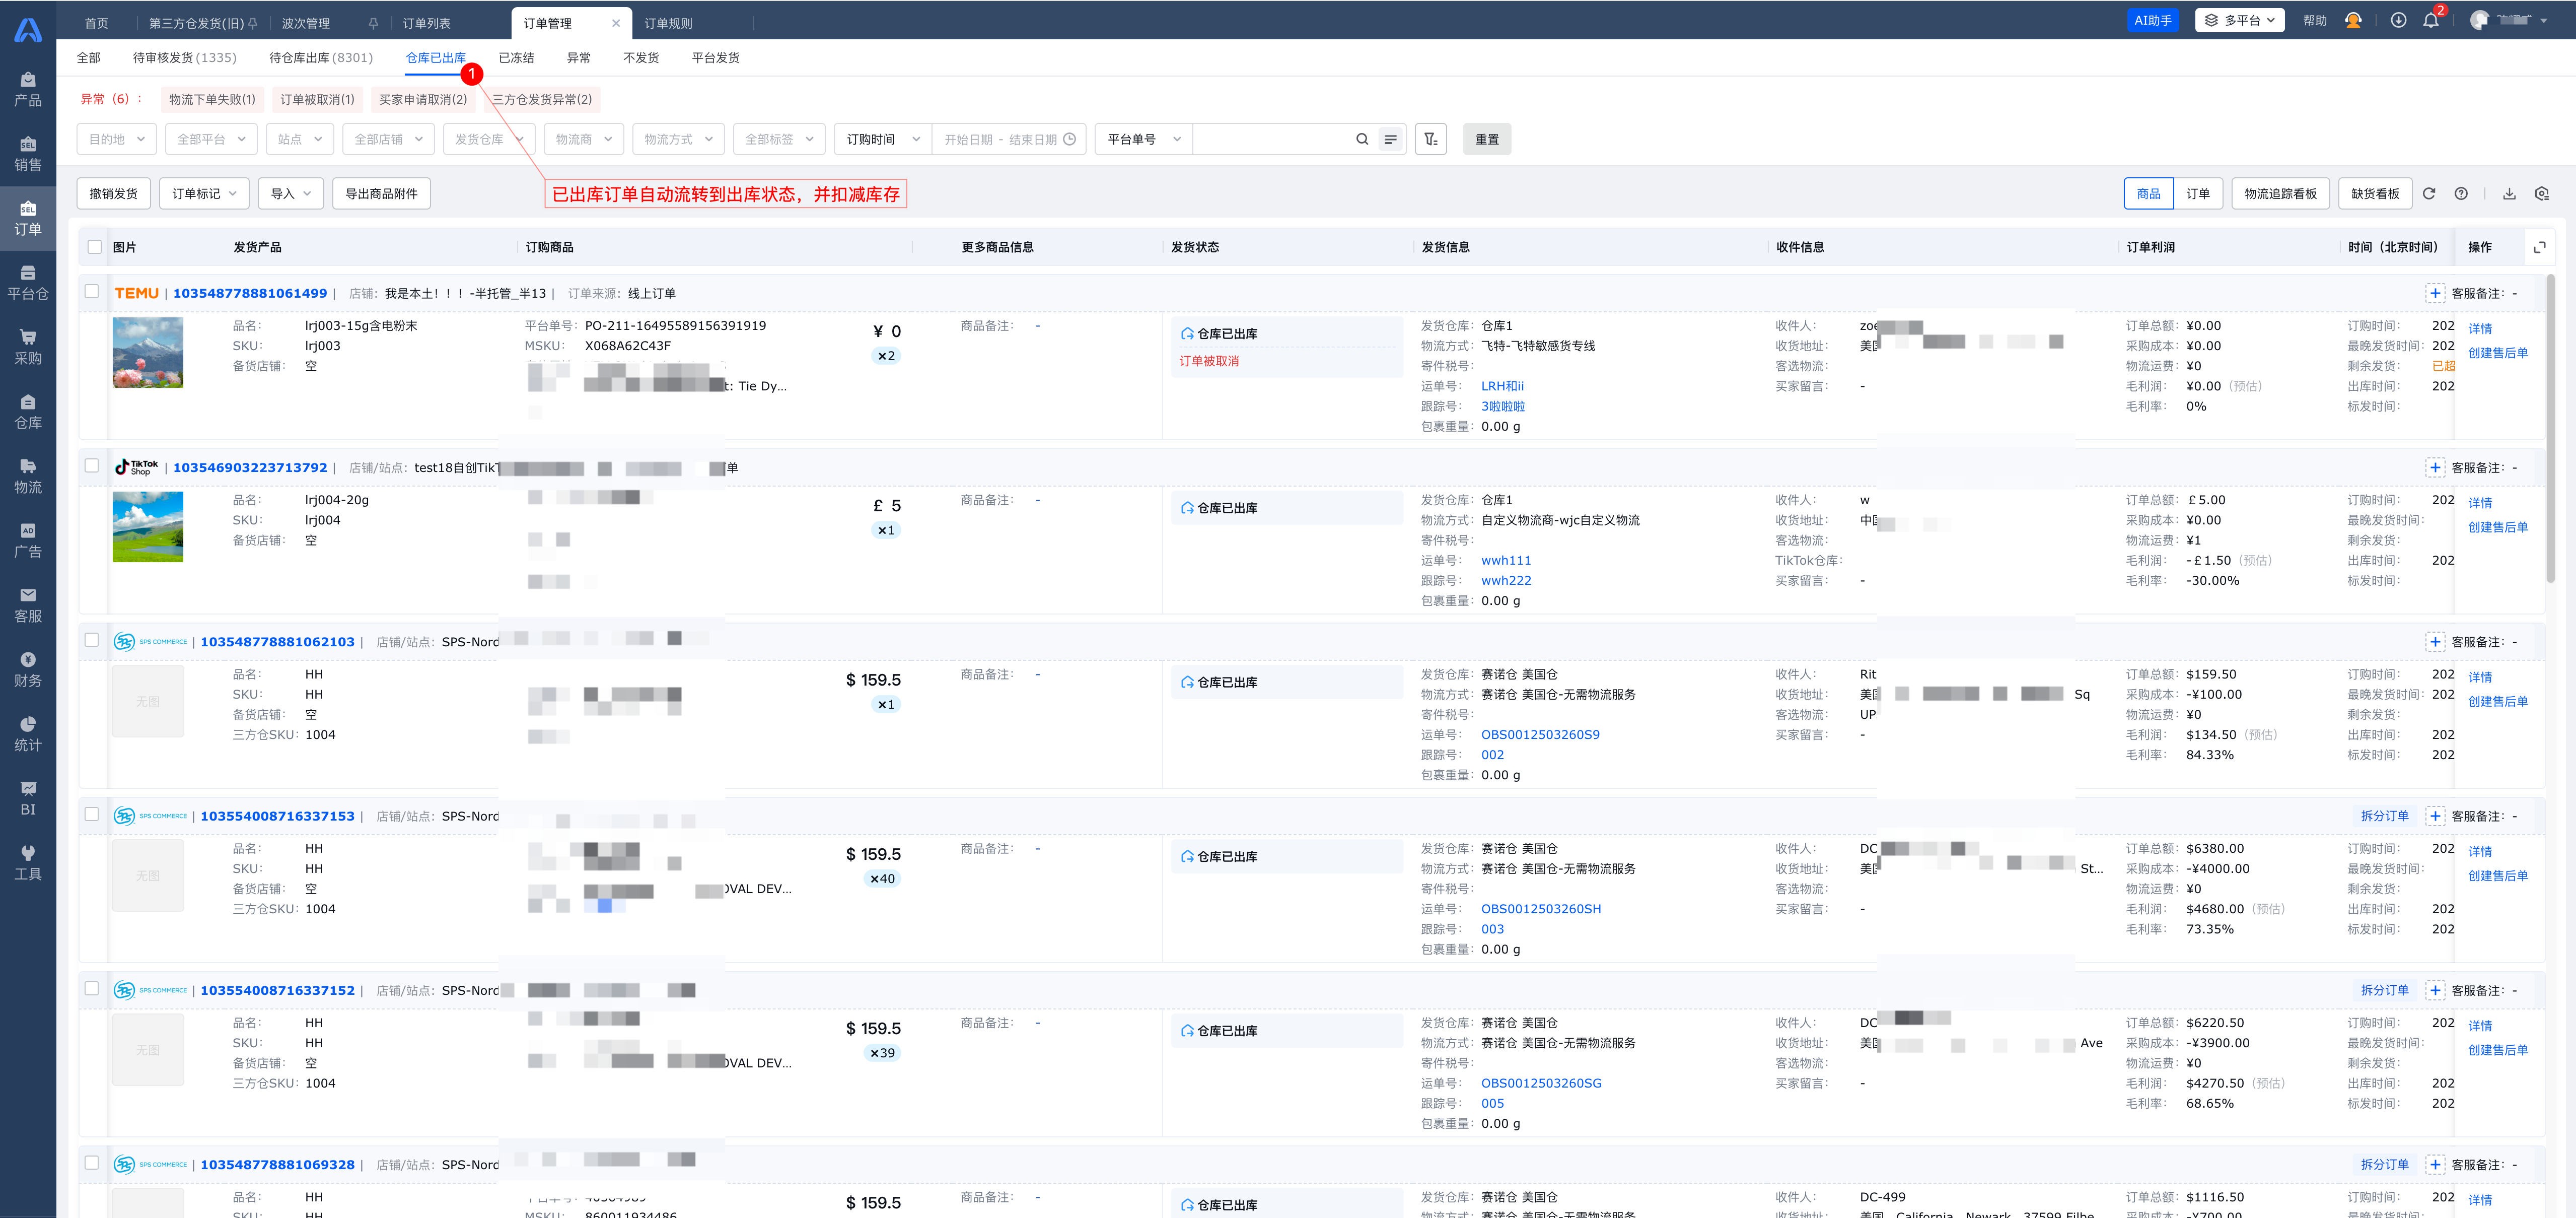Screen dimensions: 2576x1218
Task: Expand the 订单标记 dropdown button
Action: coord(204,194)
